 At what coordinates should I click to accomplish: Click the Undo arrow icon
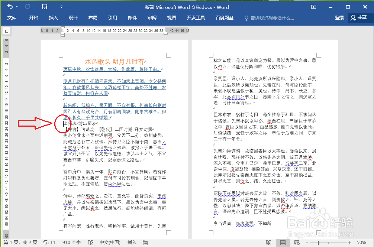point(10,7)
